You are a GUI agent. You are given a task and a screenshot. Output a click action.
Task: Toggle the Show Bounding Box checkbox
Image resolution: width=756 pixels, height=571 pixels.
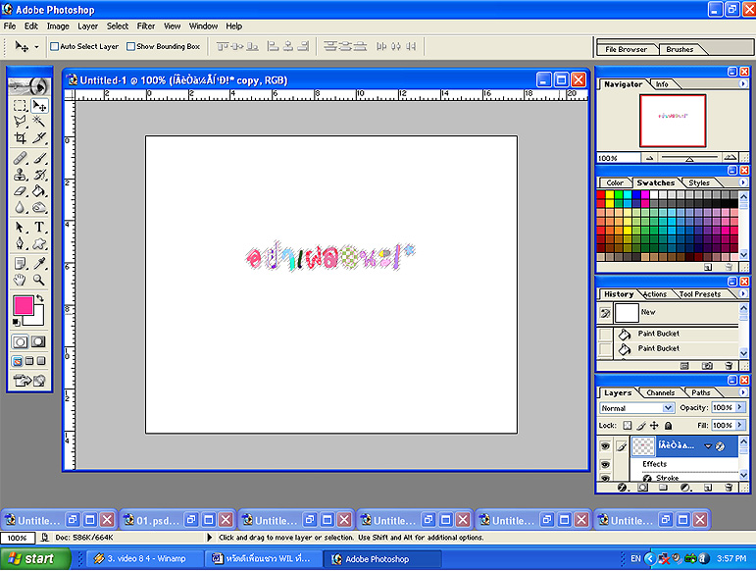(x=131, y=46)
